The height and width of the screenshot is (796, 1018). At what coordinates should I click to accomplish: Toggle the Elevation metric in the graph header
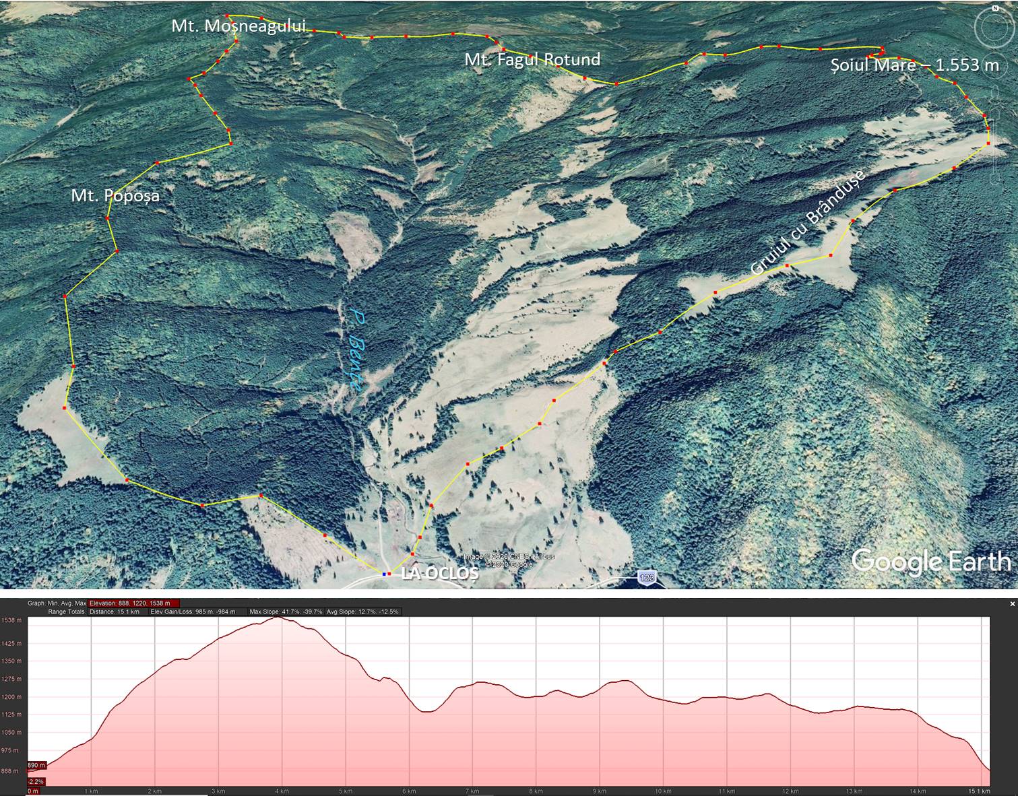(x=134, y=603)
